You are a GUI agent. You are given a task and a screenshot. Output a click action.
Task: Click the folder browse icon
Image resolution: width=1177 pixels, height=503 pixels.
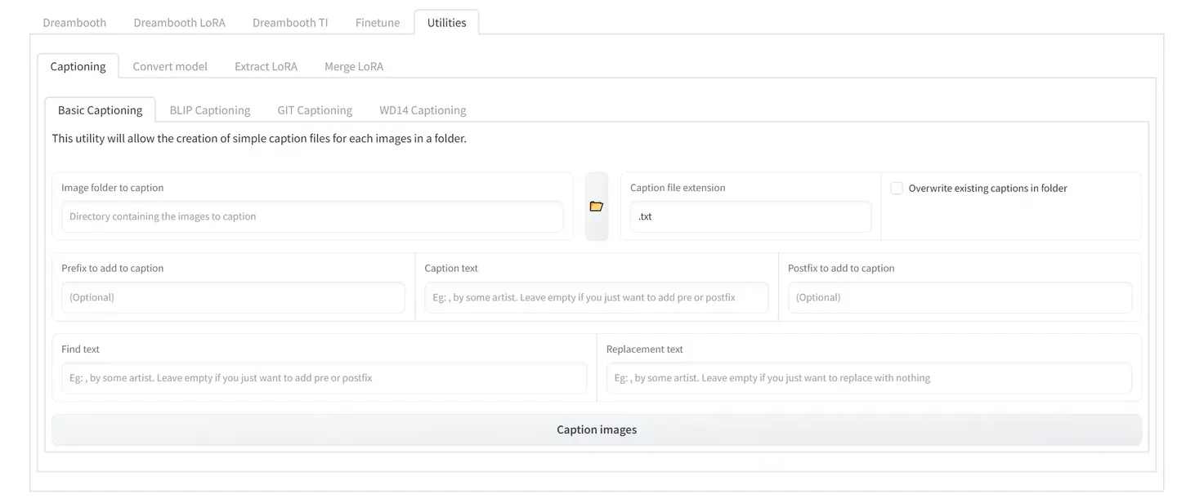pyautogui.click(x=597, y=207)
